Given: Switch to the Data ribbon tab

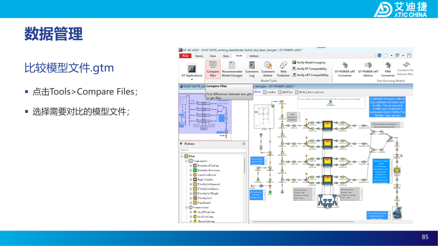Looking at the screenshot, I should (x=226, y=56).
